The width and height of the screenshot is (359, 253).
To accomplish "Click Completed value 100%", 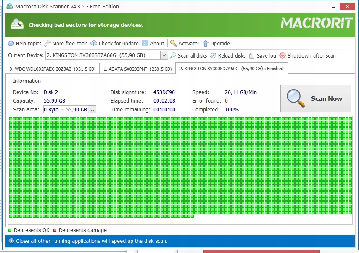I will (232, 109).
